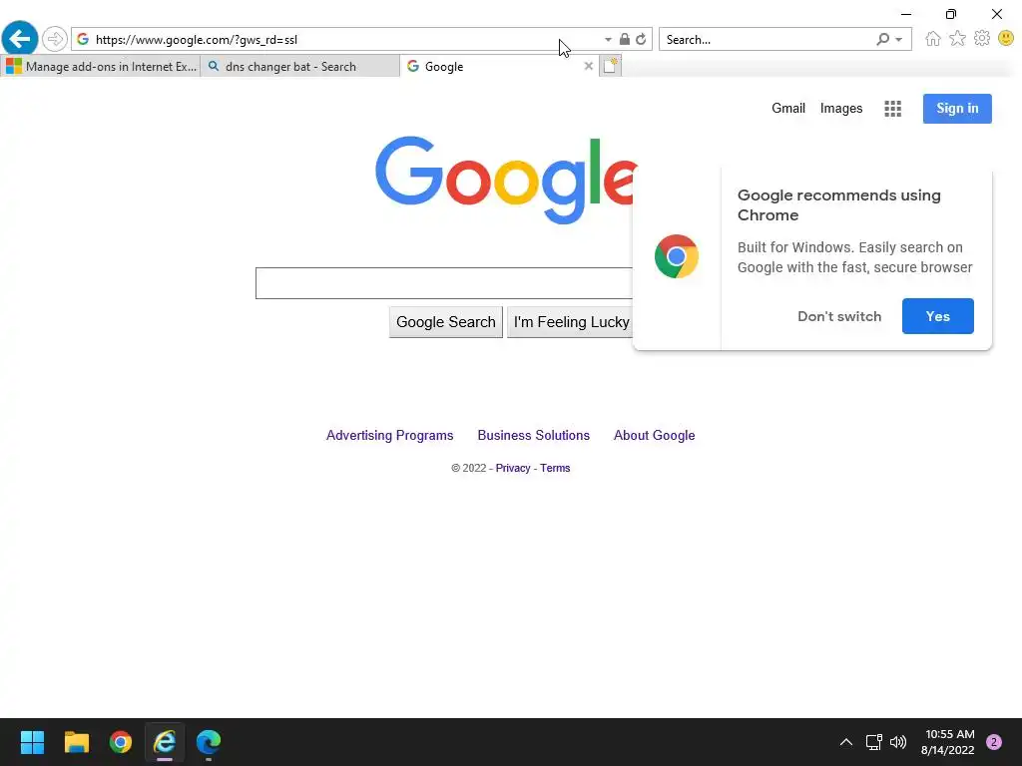Screen dimensions: 1022x766
Task: Click the Google logo image
Action: (505, 181)
